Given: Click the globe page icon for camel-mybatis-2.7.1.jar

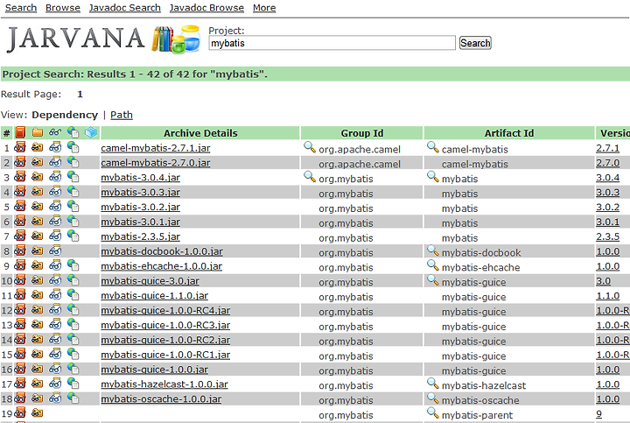Looking at the screenshot, I should tap(73, 147).
